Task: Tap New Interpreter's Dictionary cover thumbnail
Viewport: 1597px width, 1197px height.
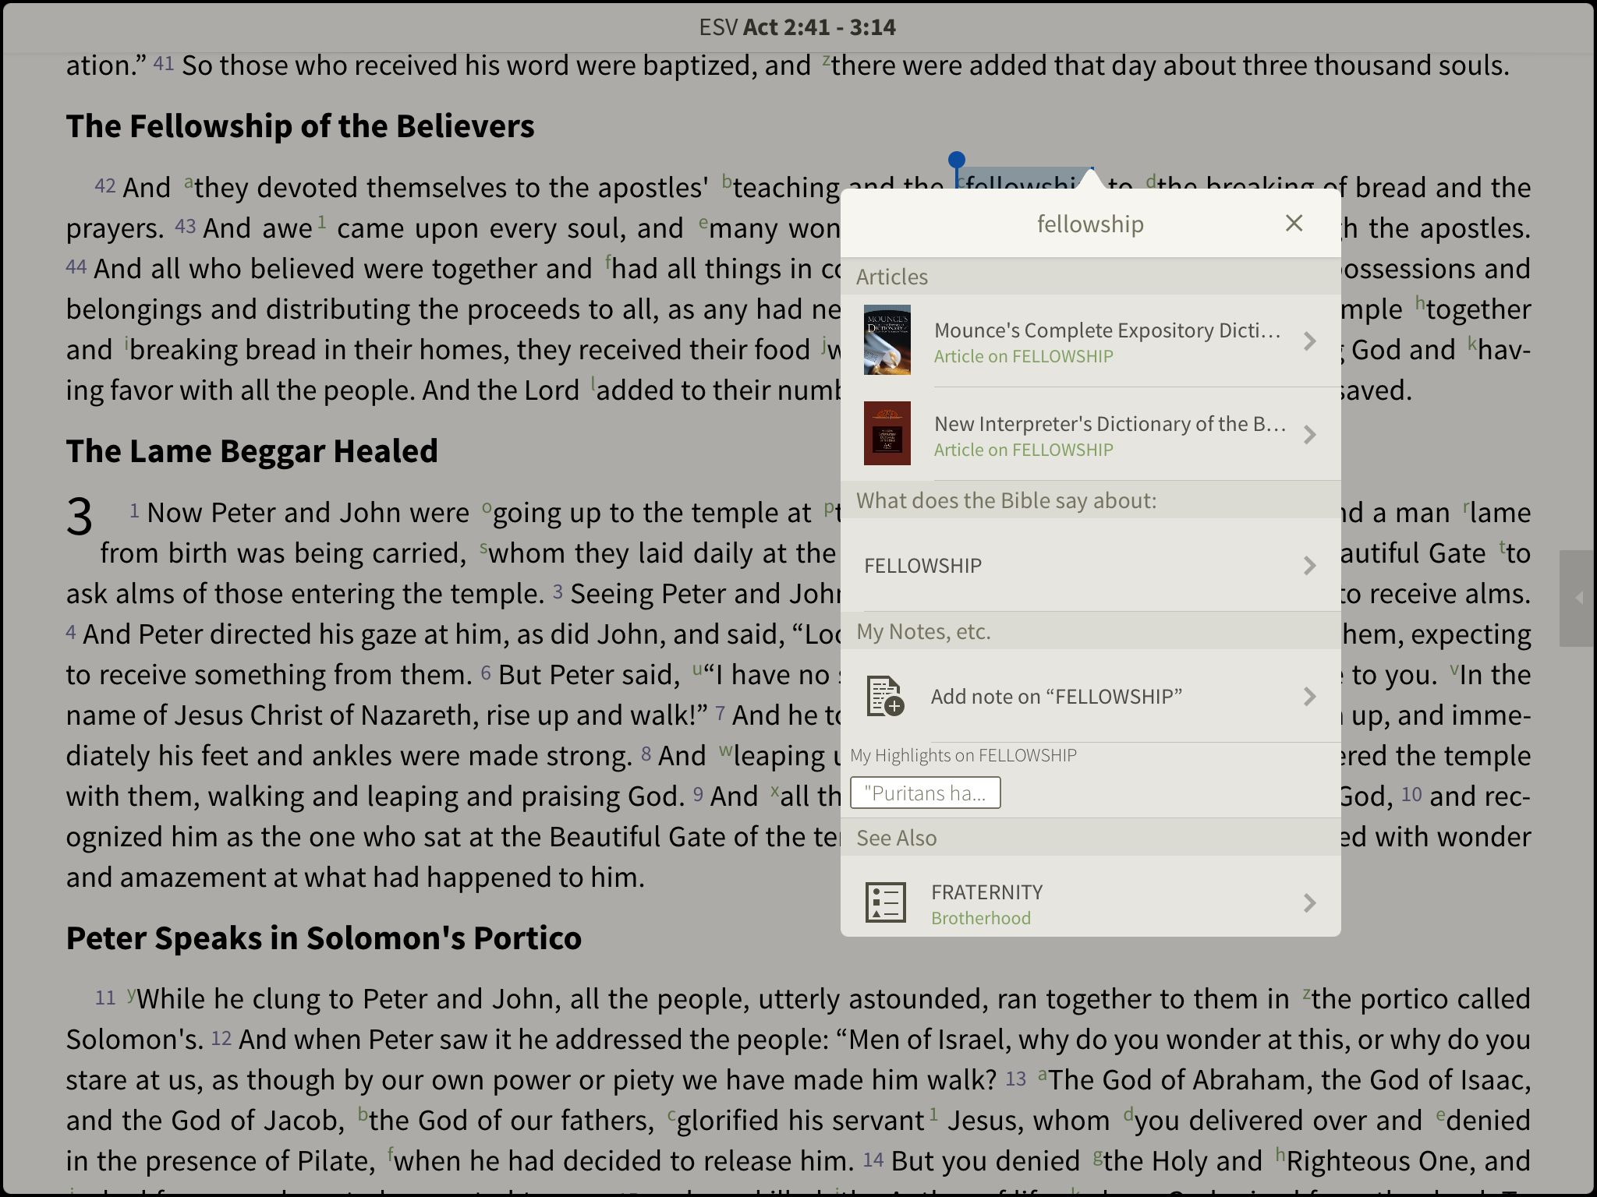Action: coord(887,433)
